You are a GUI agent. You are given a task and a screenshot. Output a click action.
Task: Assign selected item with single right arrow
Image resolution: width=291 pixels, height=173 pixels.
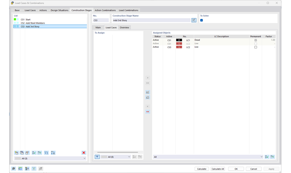(x=147, y=78)
